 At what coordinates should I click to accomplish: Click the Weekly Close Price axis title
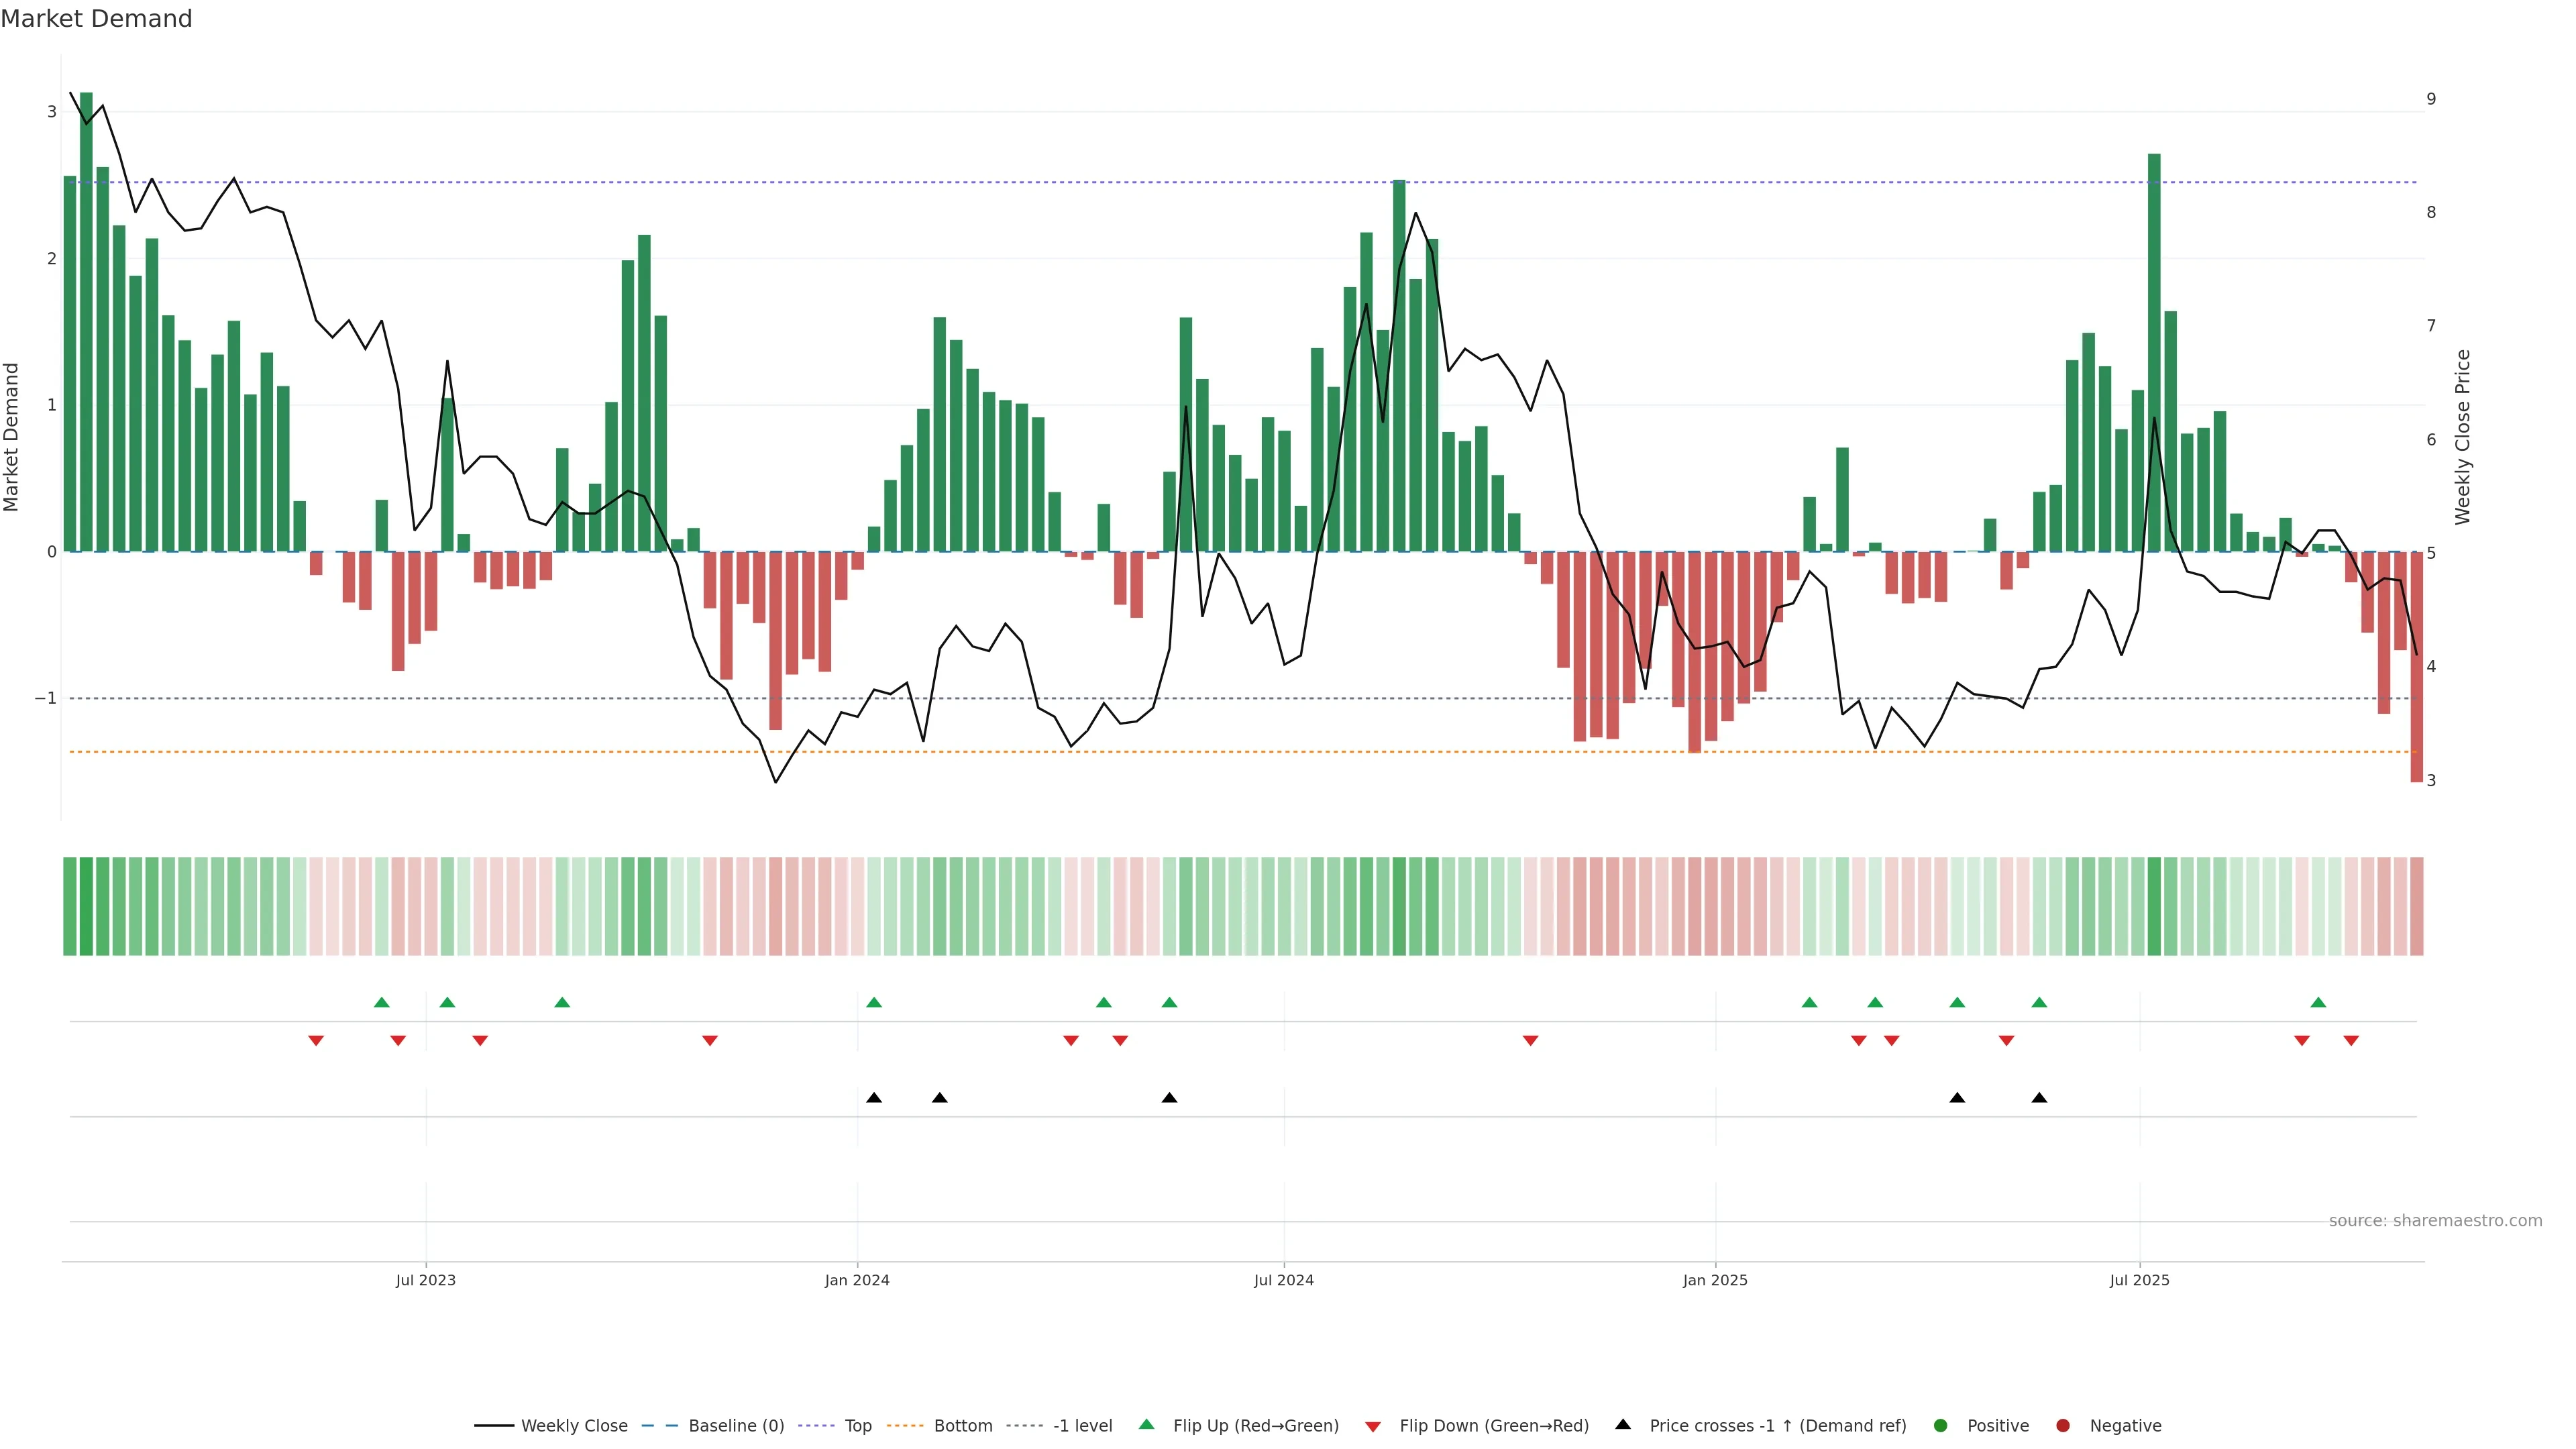2463,437
